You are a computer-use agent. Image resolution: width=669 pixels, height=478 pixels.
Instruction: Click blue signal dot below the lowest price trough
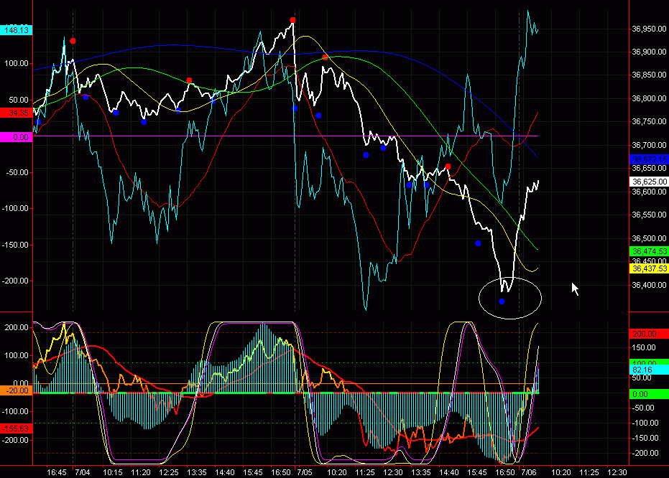click(502, 301)
